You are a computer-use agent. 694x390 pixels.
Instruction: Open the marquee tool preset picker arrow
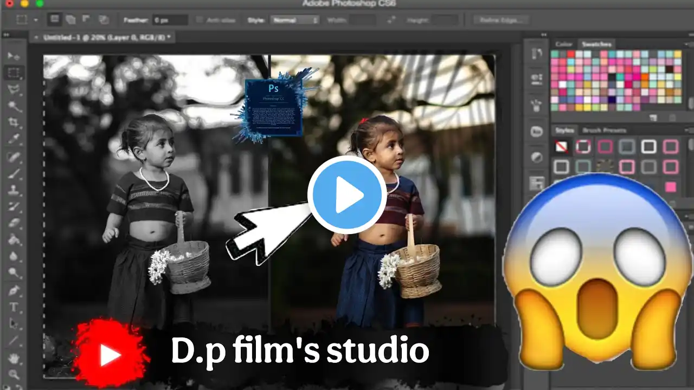point(36,20)
